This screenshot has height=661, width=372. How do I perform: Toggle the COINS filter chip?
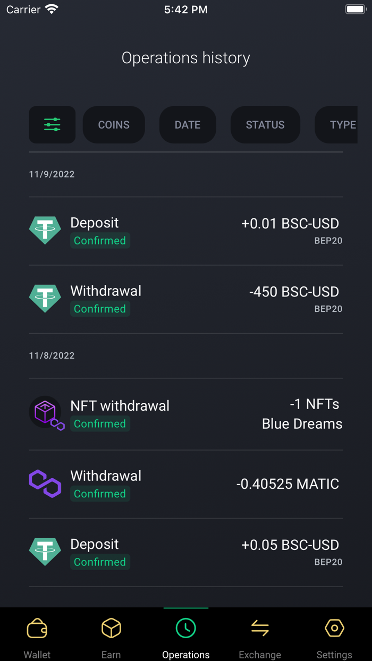tap(114, 124)
